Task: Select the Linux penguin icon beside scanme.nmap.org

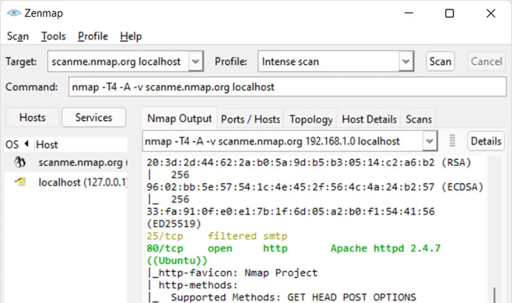Action: (x=20, y=162)
